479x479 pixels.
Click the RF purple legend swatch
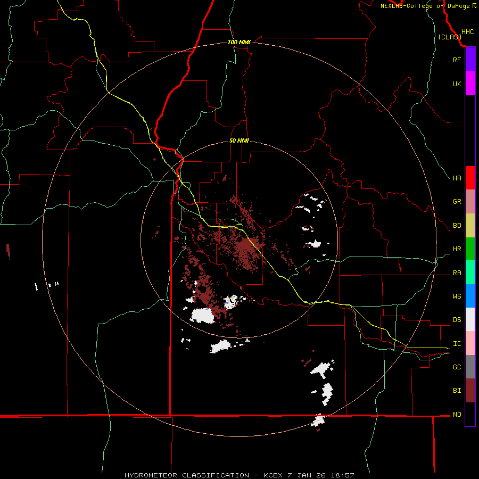[470, 60]
